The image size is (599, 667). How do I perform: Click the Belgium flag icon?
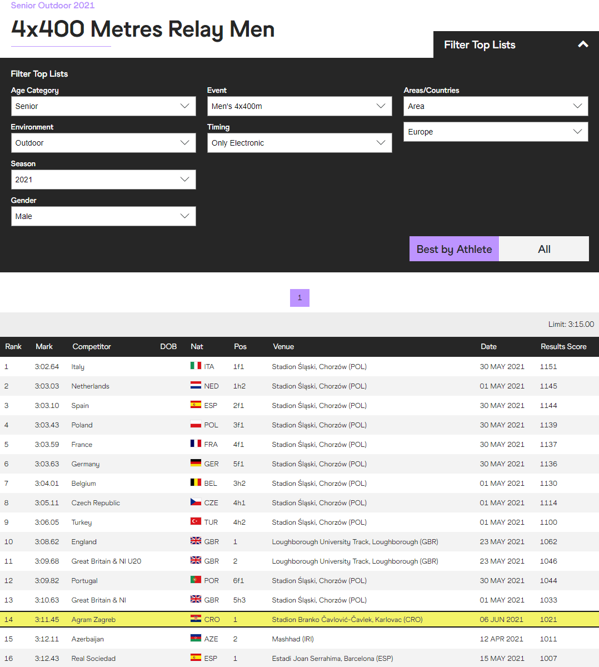196,482
